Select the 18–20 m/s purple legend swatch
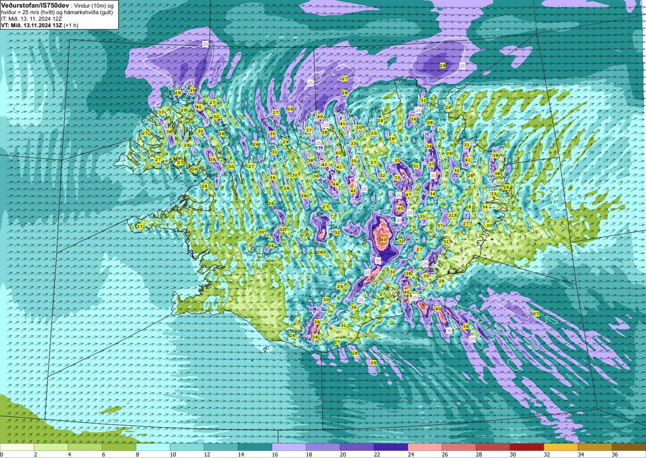The image size is (646, 458). [323, 447]
